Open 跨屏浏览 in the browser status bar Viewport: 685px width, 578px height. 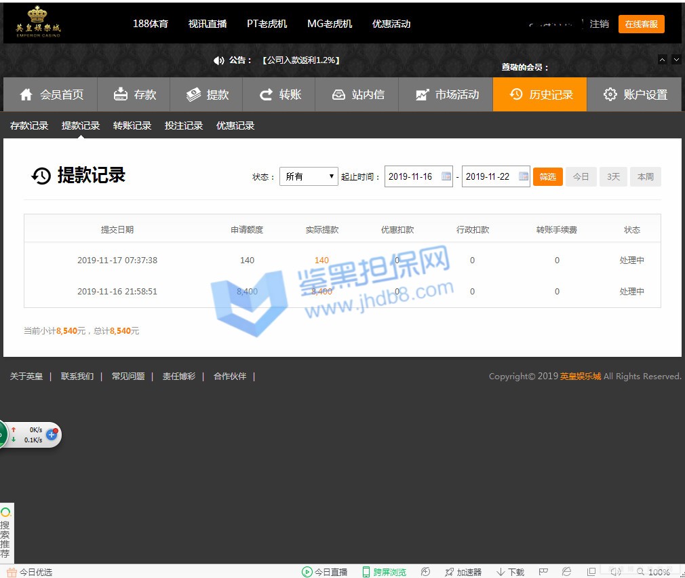point(384,572)
